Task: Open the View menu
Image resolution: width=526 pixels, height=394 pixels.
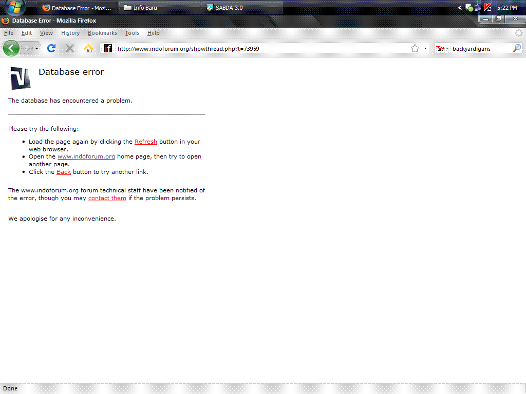Action: click(x=46, y=33)
